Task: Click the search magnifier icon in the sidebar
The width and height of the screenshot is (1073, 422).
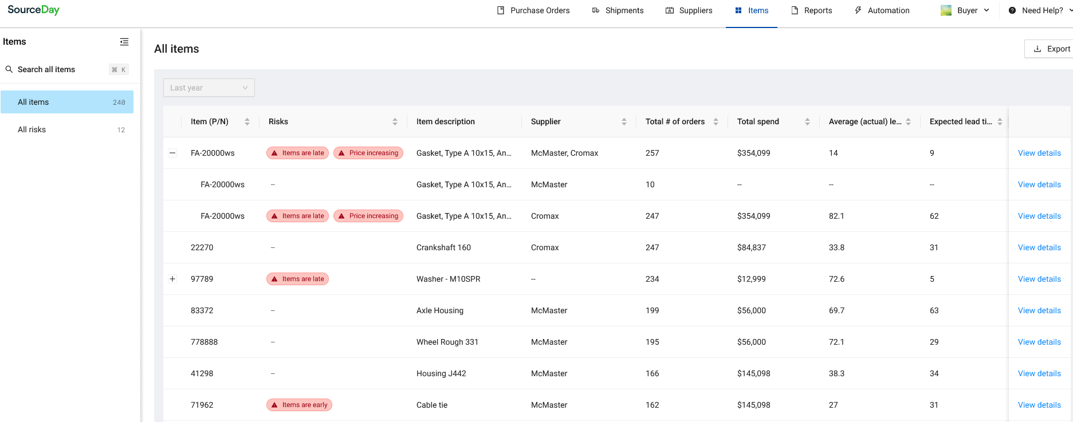Action: click(x=9, y=69)
